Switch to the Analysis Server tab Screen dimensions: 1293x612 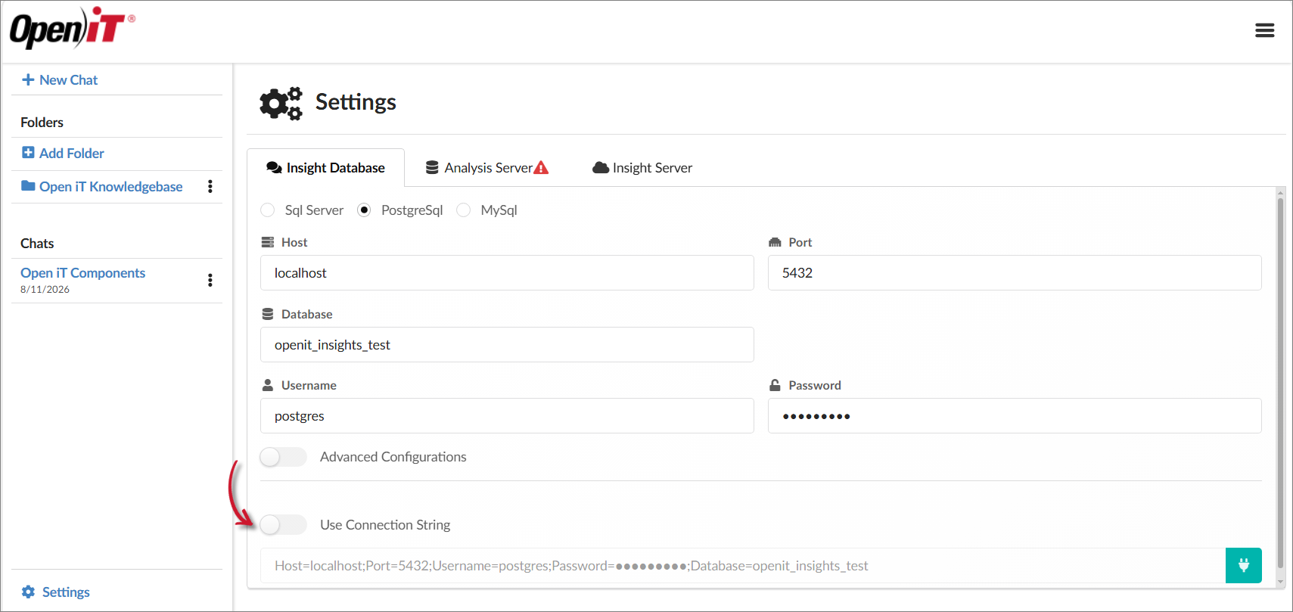tap(487, 167)
